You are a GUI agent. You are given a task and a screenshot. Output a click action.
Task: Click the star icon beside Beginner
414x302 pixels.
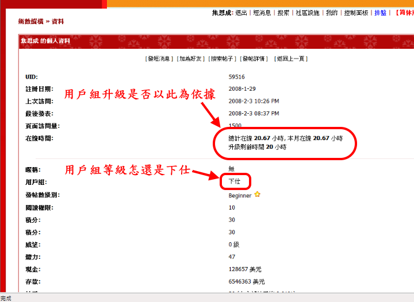258,195
